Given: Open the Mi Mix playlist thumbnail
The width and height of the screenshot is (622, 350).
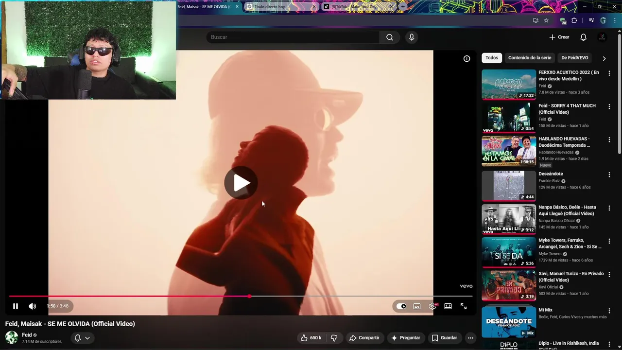Looking at the screenshot, I should [509, 321].
